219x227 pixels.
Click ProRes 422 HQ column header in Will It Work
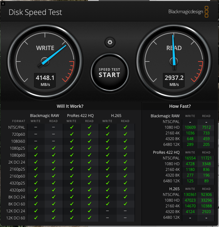point(80,115)
